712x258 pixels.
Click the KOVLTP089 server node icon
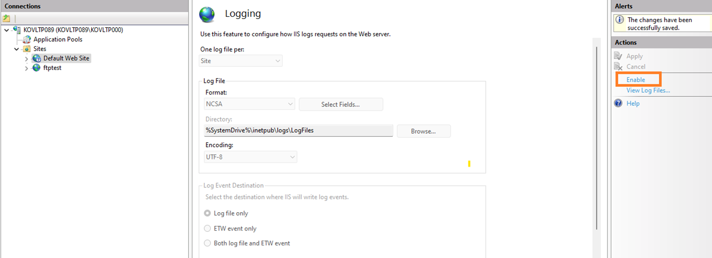coord(17,30)
